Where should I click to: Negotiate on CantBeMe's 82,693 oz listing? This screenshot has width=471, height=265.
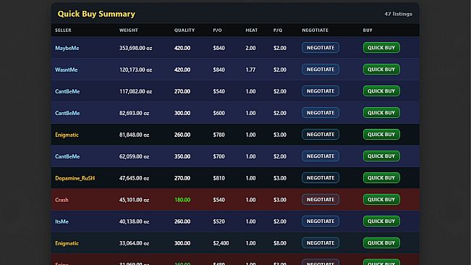click(x=321, y=113)
